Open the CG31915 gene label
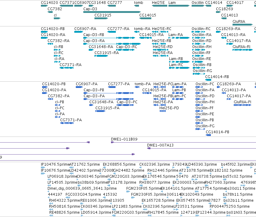Viewport: 256px width, 217px height. pyautogui.click(x=103, y=15)
